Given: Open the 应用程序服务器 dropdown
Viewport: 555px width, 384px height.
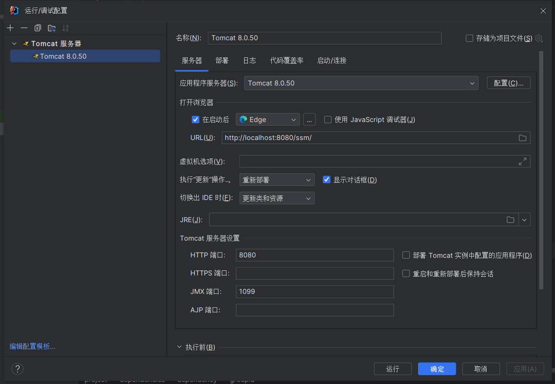Looking at the screenshot, I should pos(361,83).
